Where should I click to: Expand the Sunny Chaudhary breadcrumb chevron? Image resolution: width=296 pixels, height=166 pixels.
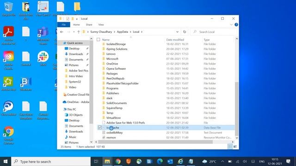click(114, 32)
